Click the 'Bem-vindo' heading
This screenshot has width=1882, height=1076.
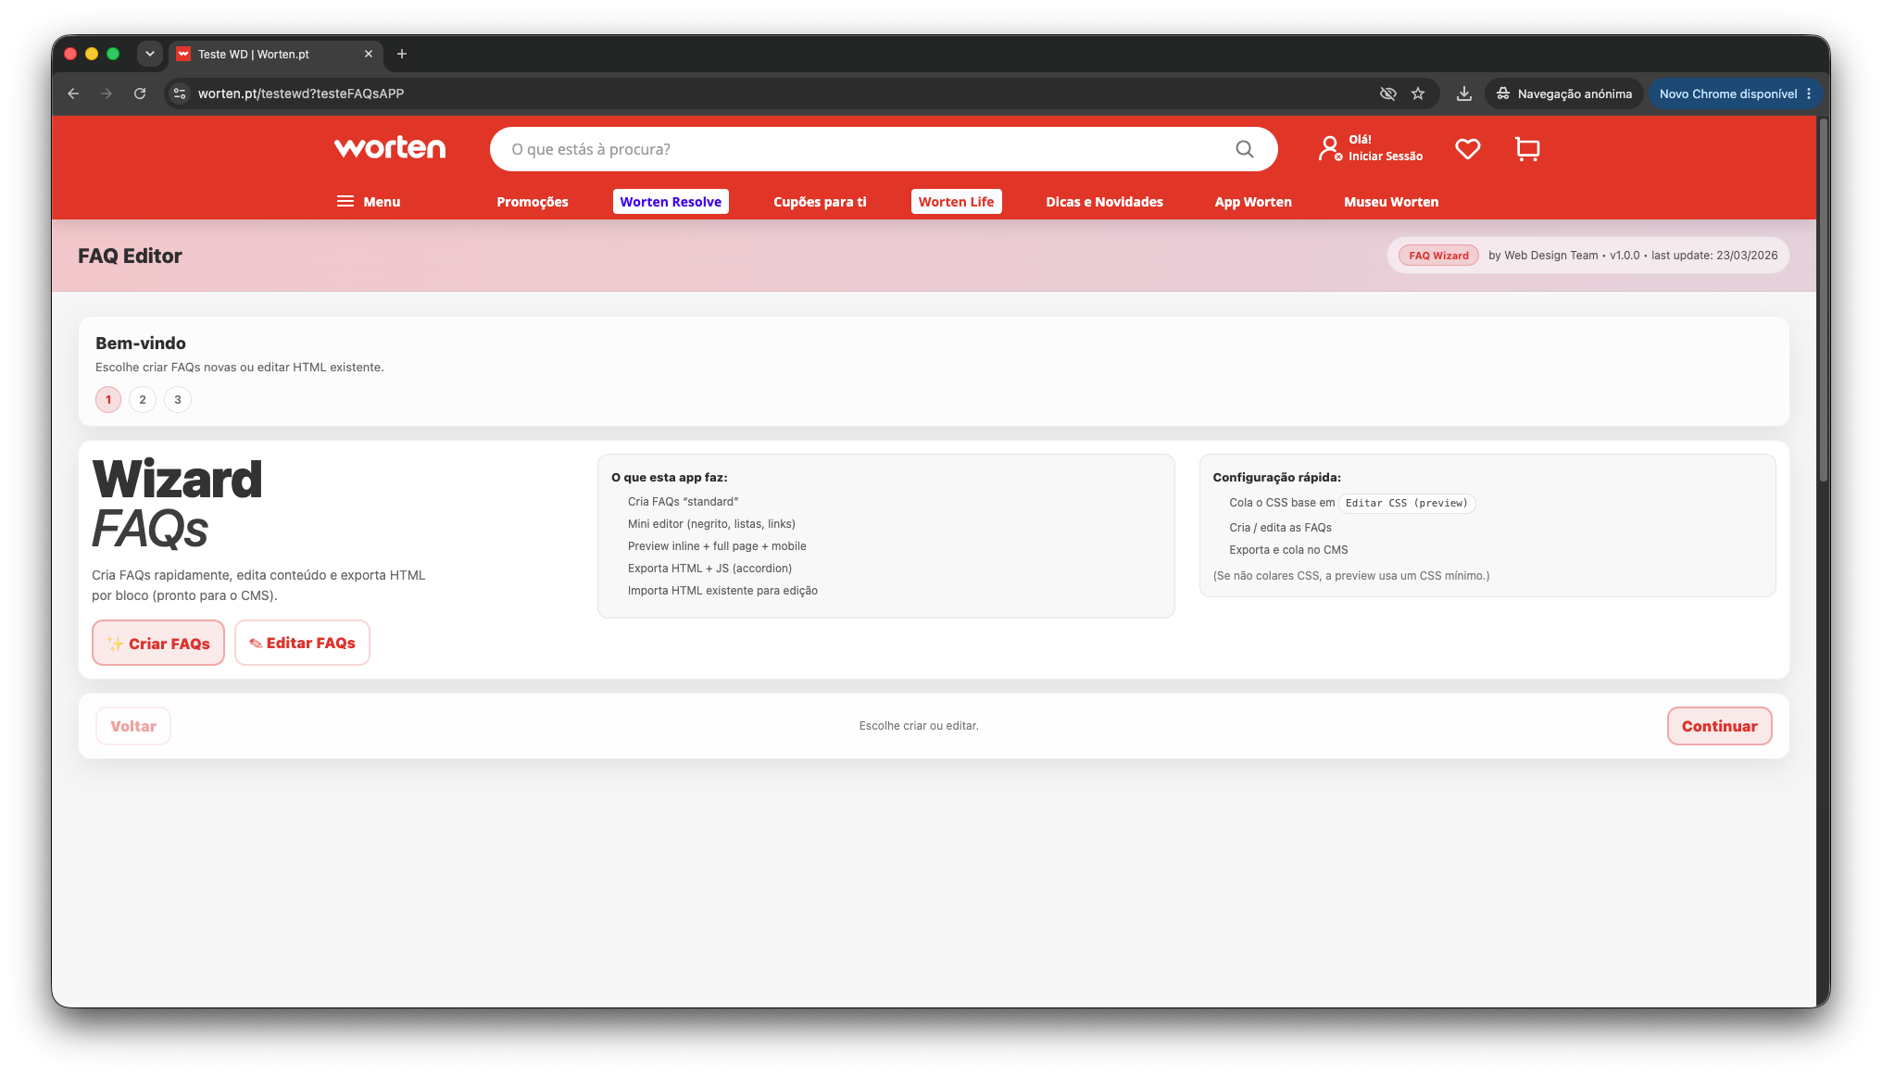pyautogui.click(x=141, y=344)
